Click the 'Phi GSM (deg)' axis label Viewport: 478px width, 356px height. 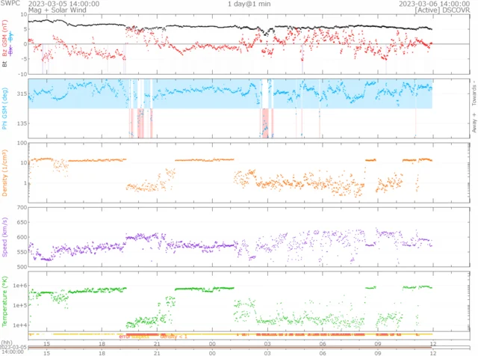click(4, 108)
